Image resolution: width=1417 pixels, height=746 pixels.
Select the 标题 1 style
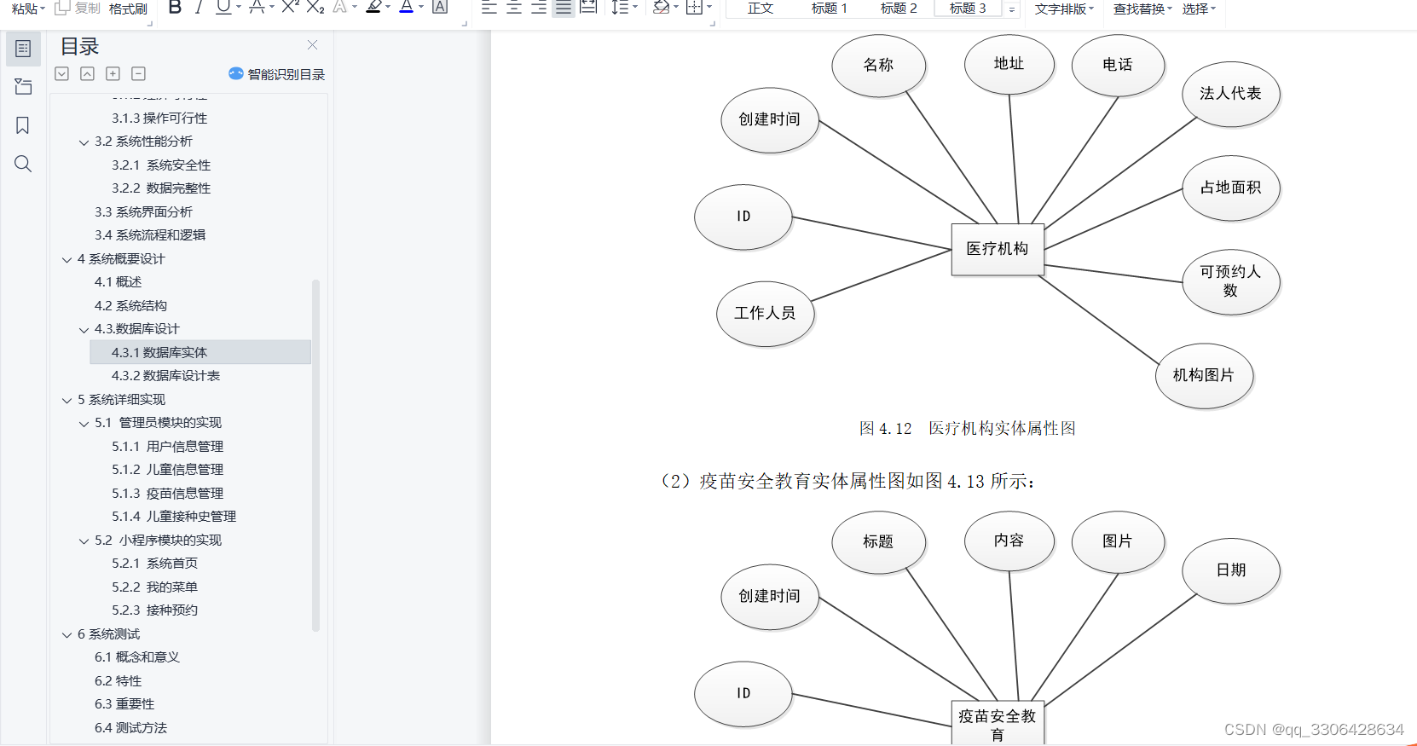click(830, 9)
